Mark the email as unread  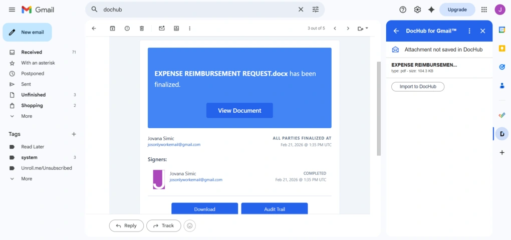click(x=162, y=29)
